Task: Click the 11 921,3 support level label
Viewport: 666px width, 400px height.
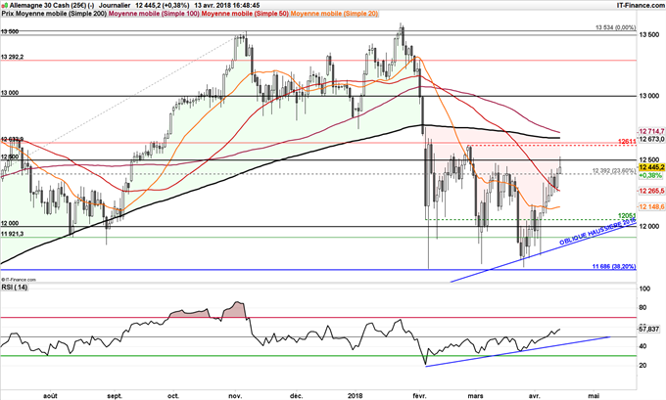Action: [x=12, y=234]
